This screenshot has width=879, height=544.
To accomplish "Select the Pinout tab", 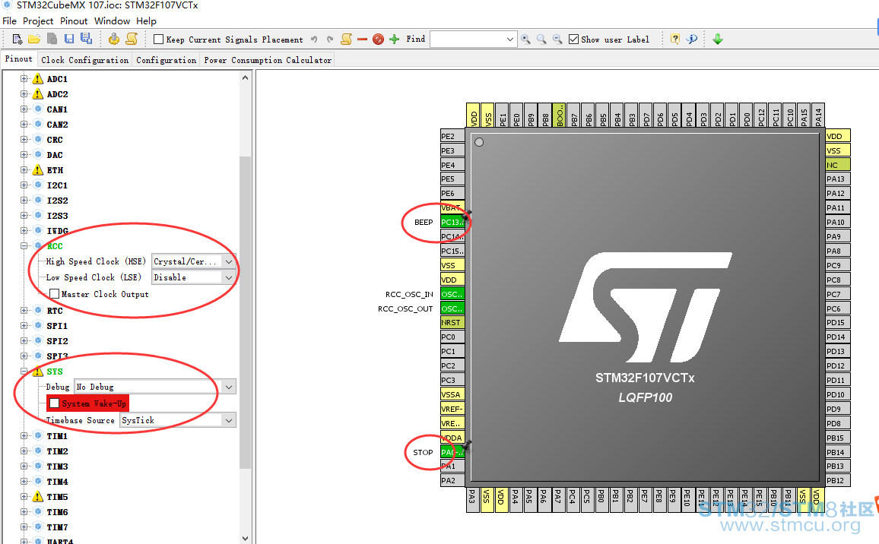I will point(19,59).
